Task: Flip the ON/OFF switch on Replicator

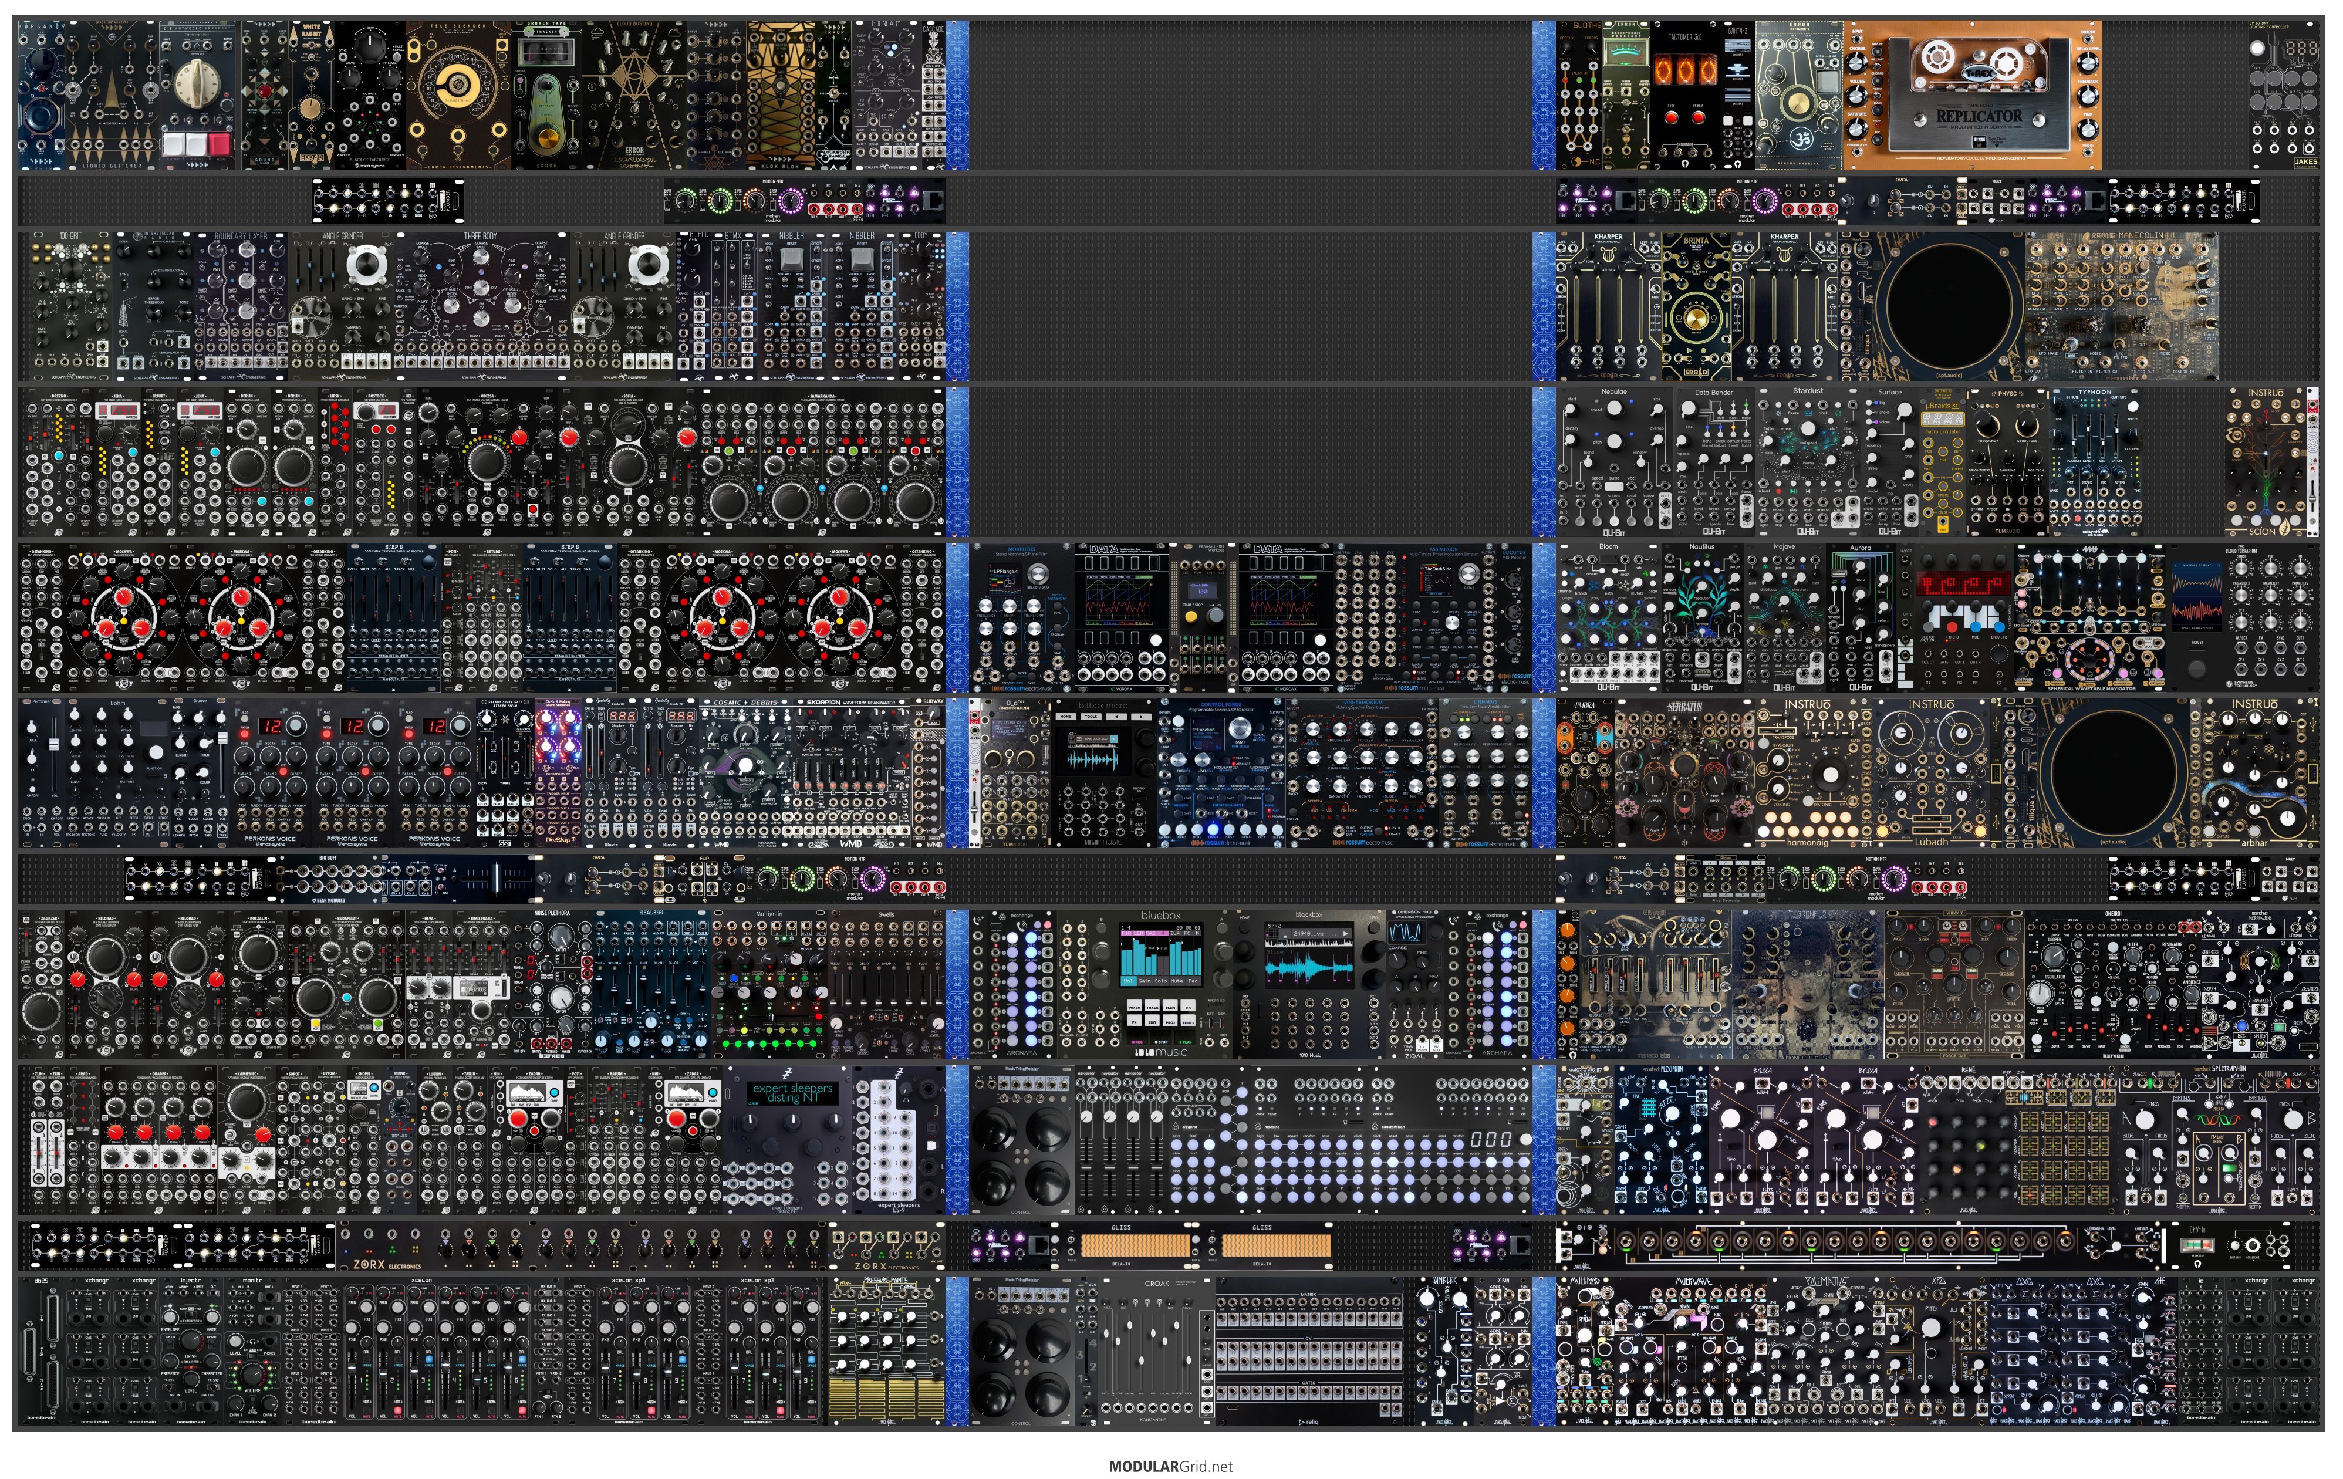Action: pyautogui.click(x=1878, y=52)
